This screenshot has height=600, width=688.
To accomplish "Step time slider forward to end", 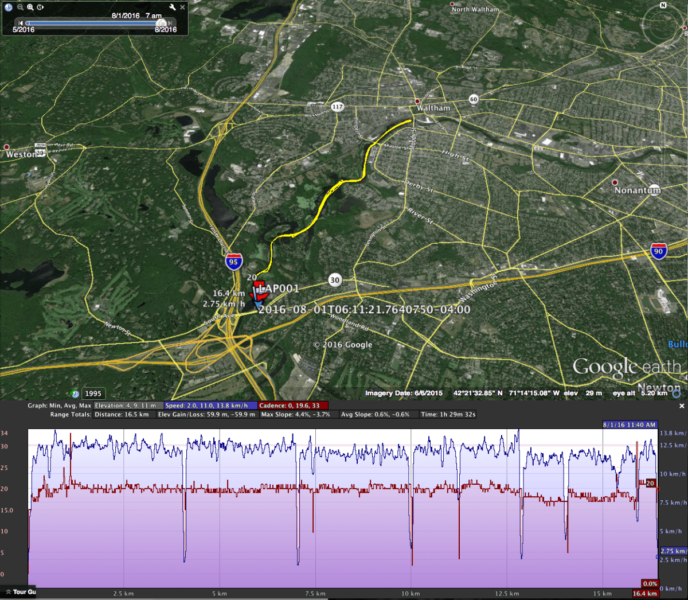I will pos(170,23).
